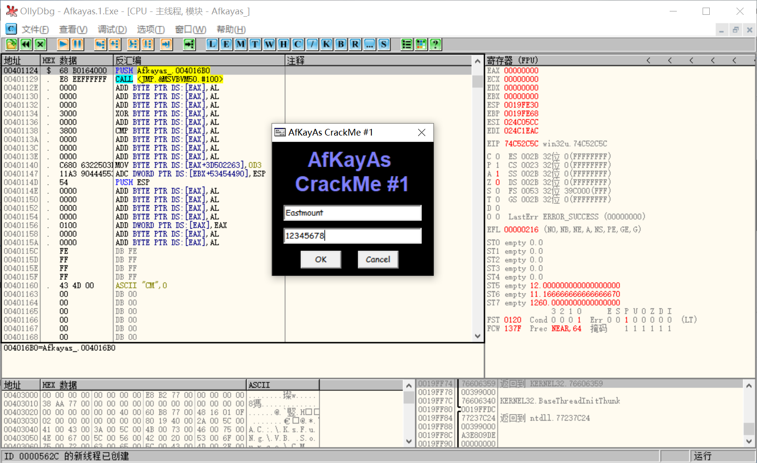Show Executable modules (E button)
757x463 pixels.
tap(226, 44)
